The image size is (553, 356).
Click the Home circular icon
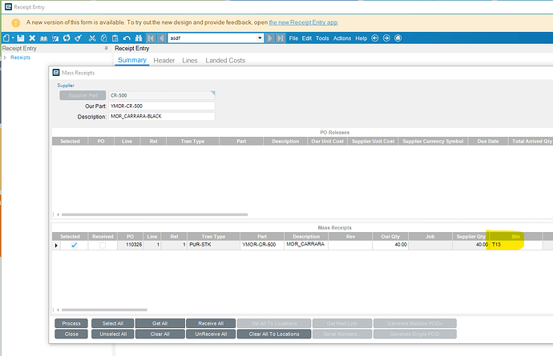[x=398, y=38]
